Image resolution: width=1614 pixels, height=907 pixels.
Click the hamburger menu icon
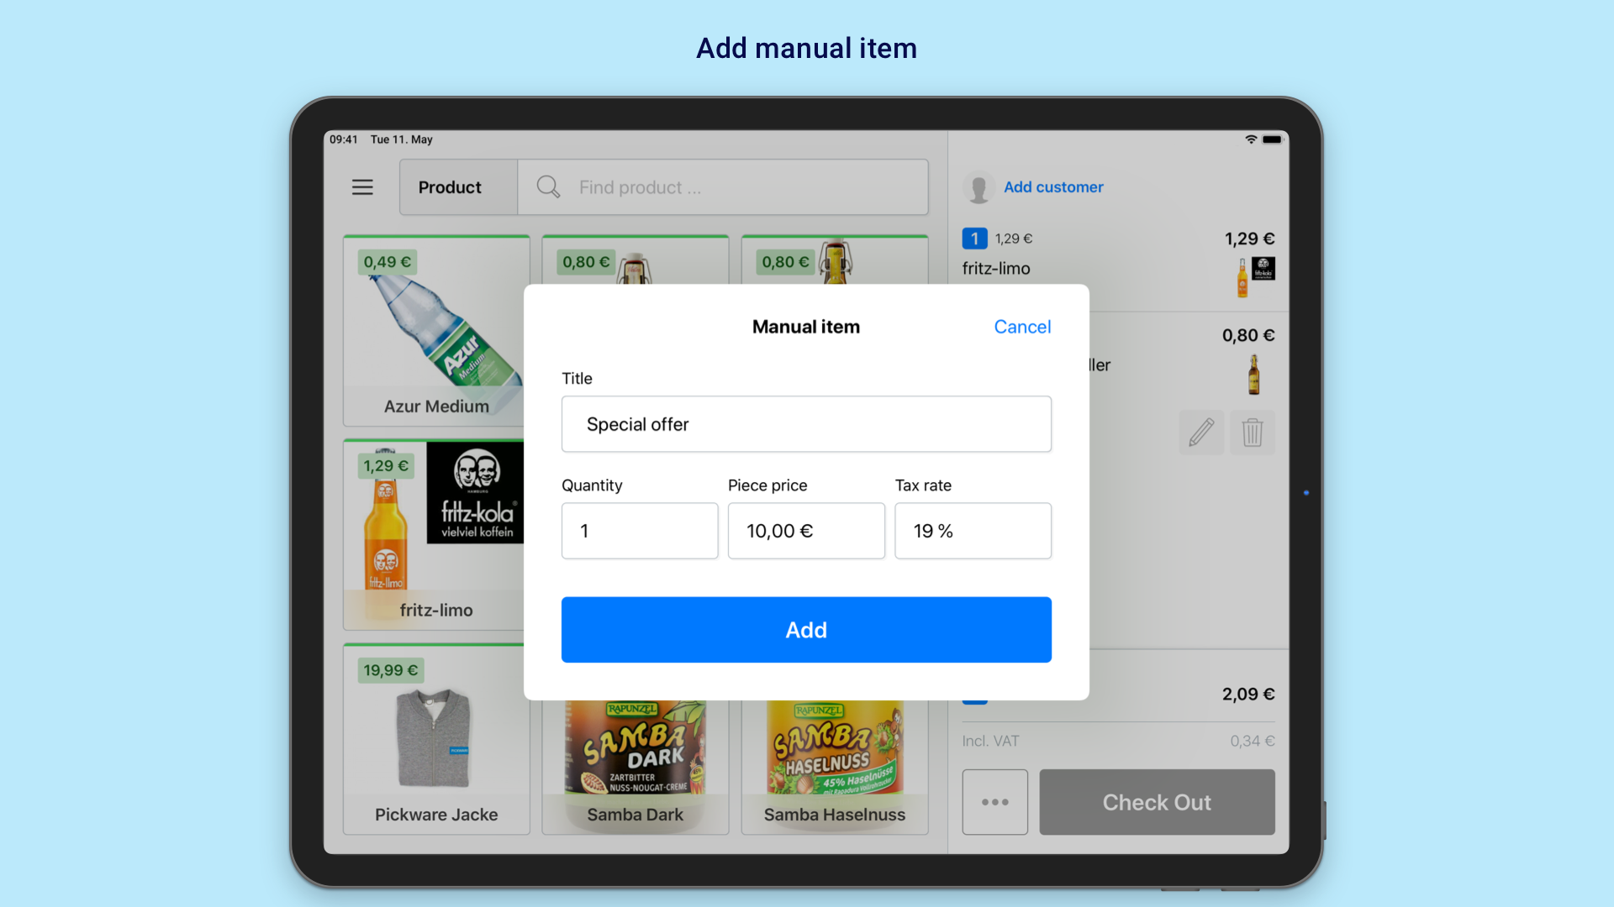tap(362, 185)
